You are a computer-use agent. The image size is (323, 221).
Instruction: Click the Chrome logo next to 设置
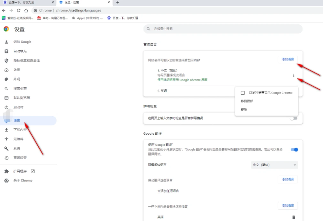pos(6,29)
